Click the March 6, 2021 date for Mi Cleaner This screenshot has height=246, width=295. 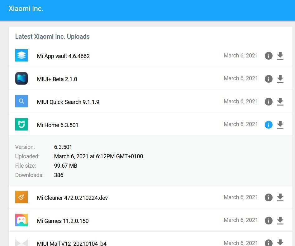coord(240,197)
